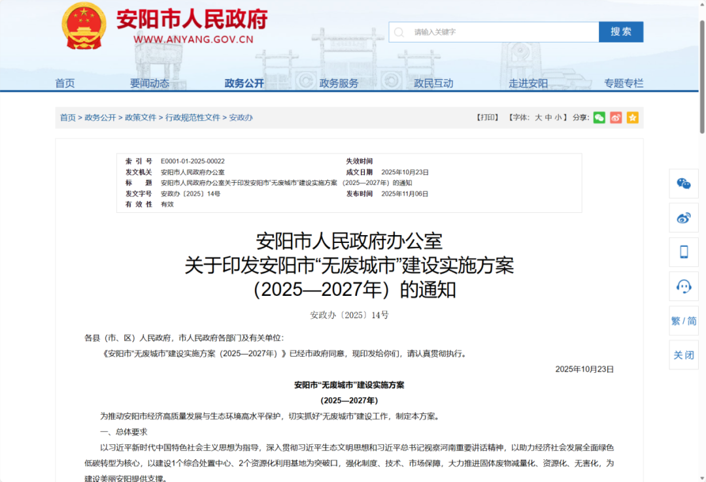Screen dimensions: 706x482
Task: Toggle traditional Chinese with 繁/简 switch
Action: click(684, 321)
